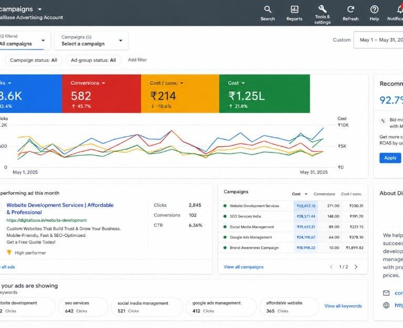Image resolution: width=403 pixels, height=328 pixels.
Task: Change the Cost / conv. metric dropdown
Action: (182, 83)
